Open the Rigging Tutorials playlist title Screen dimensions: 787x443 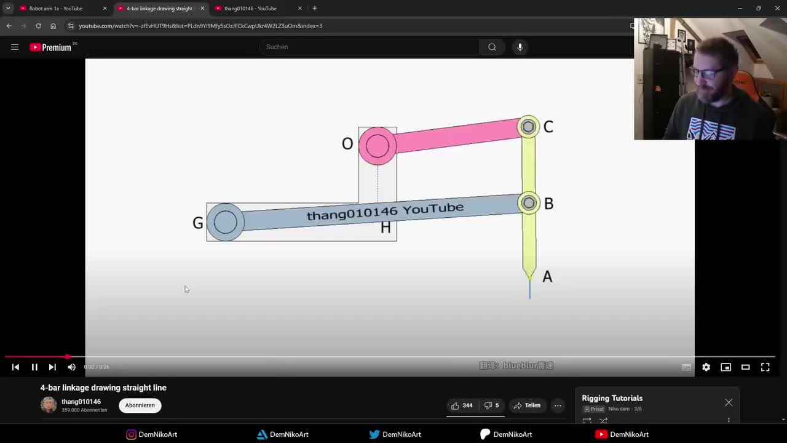tap(612, 398)
